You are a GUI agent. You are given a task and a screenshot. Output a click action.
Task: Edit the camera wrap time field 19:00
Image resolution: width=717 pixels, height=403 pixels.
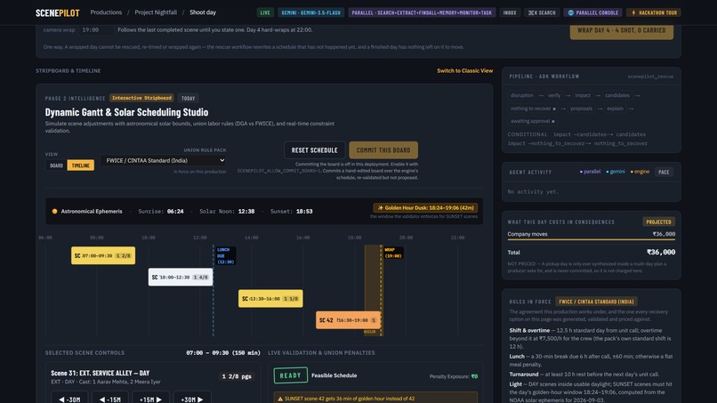[96, 29]
